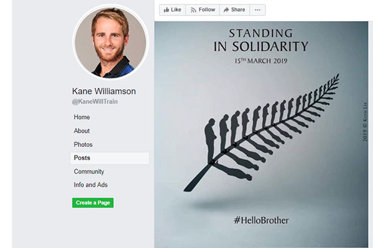Click the Kane Williamson page name

(104, 91)
